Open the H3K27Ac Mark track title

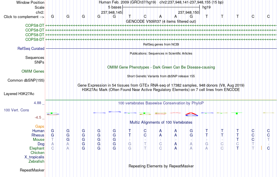[161, 90]
